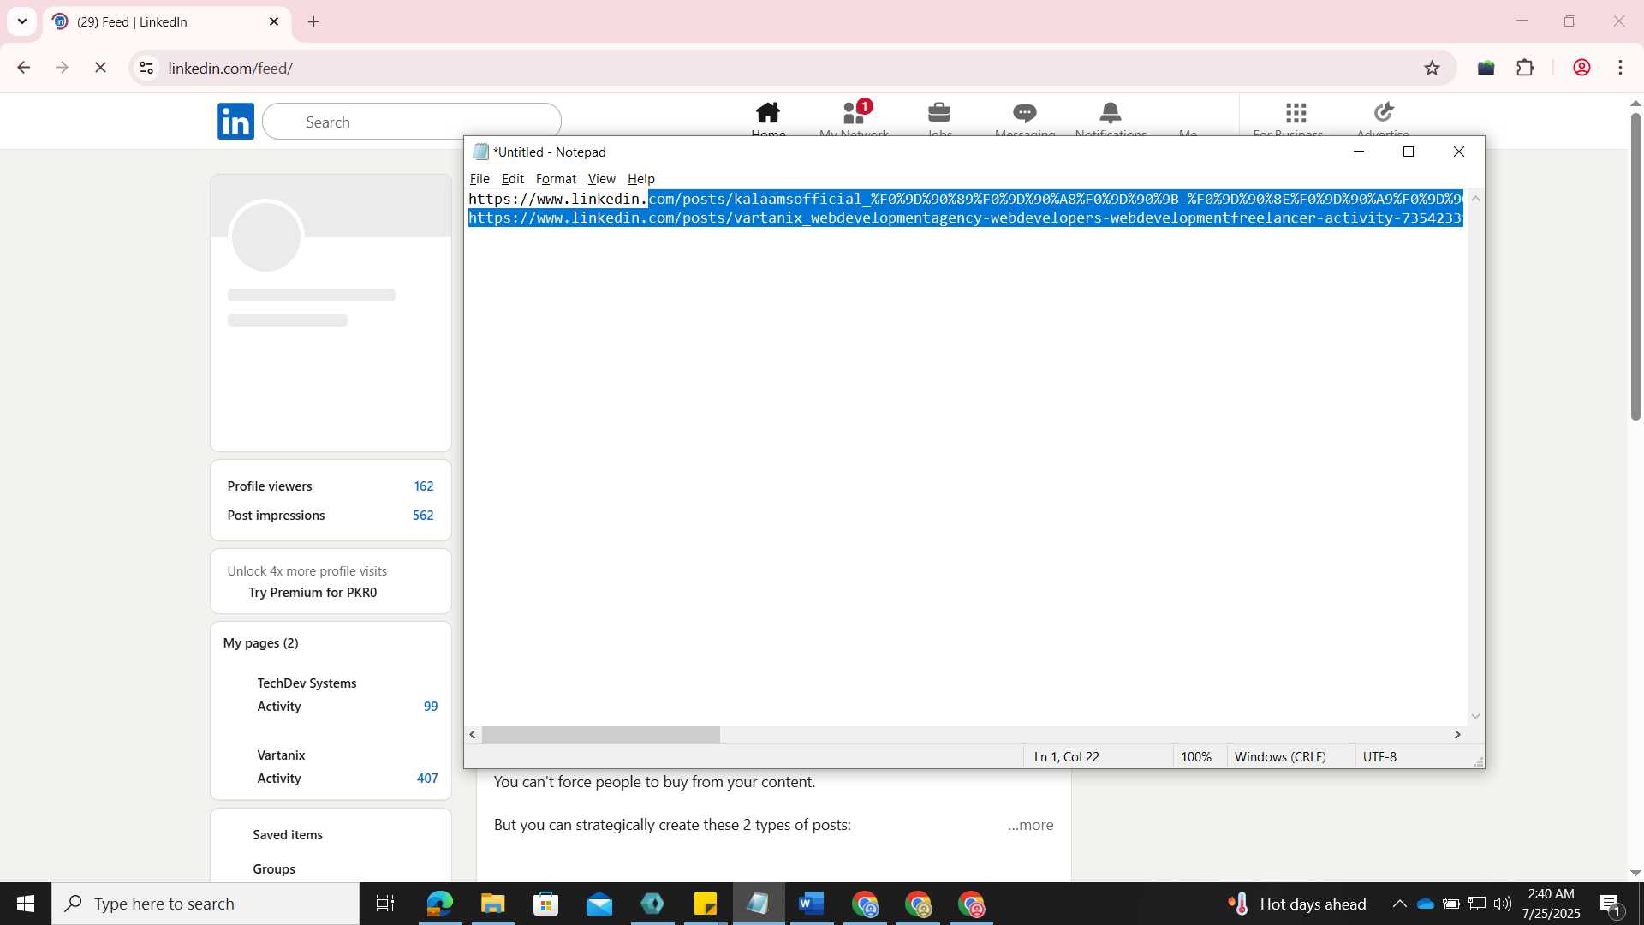This screenshot has height=925, width=1644.
Task: Open Notepad File menu
Action: (x=479, y=178)
